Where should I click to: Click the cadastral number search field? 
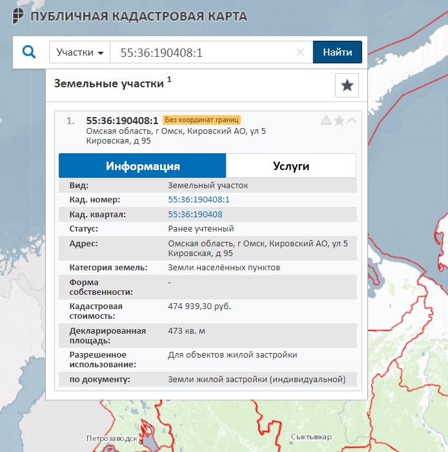point(200,52)
